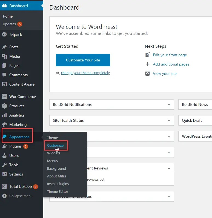
Task: Click the Collapse menu arrow icon
Action: tap(4, 196)
